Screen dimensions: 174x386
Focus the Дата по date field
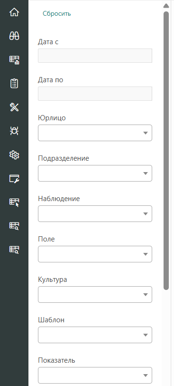pyautogui.click(x=95, y=94)
